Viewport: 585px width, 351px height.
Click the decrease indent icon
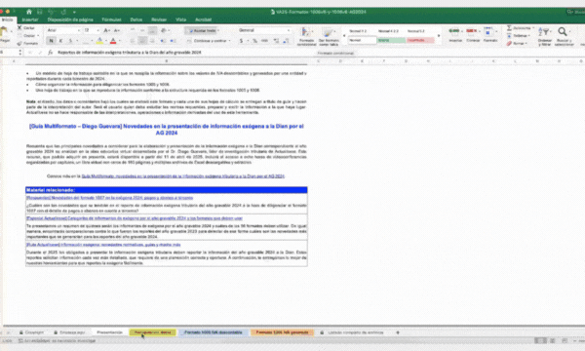(x=163, y=41)
